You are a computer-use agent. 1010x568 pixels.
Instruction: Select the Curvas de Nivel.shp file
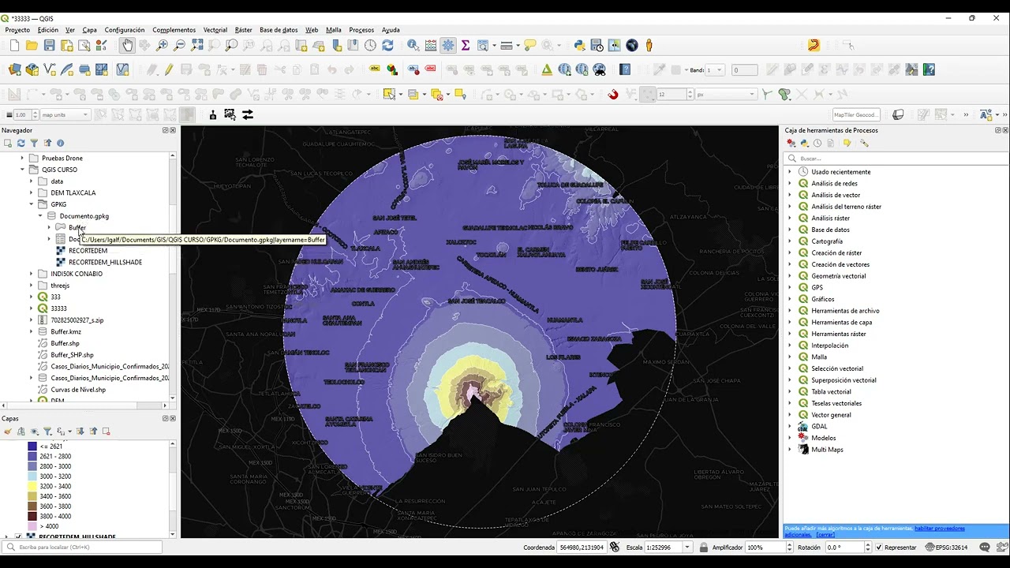pos(78,390)
